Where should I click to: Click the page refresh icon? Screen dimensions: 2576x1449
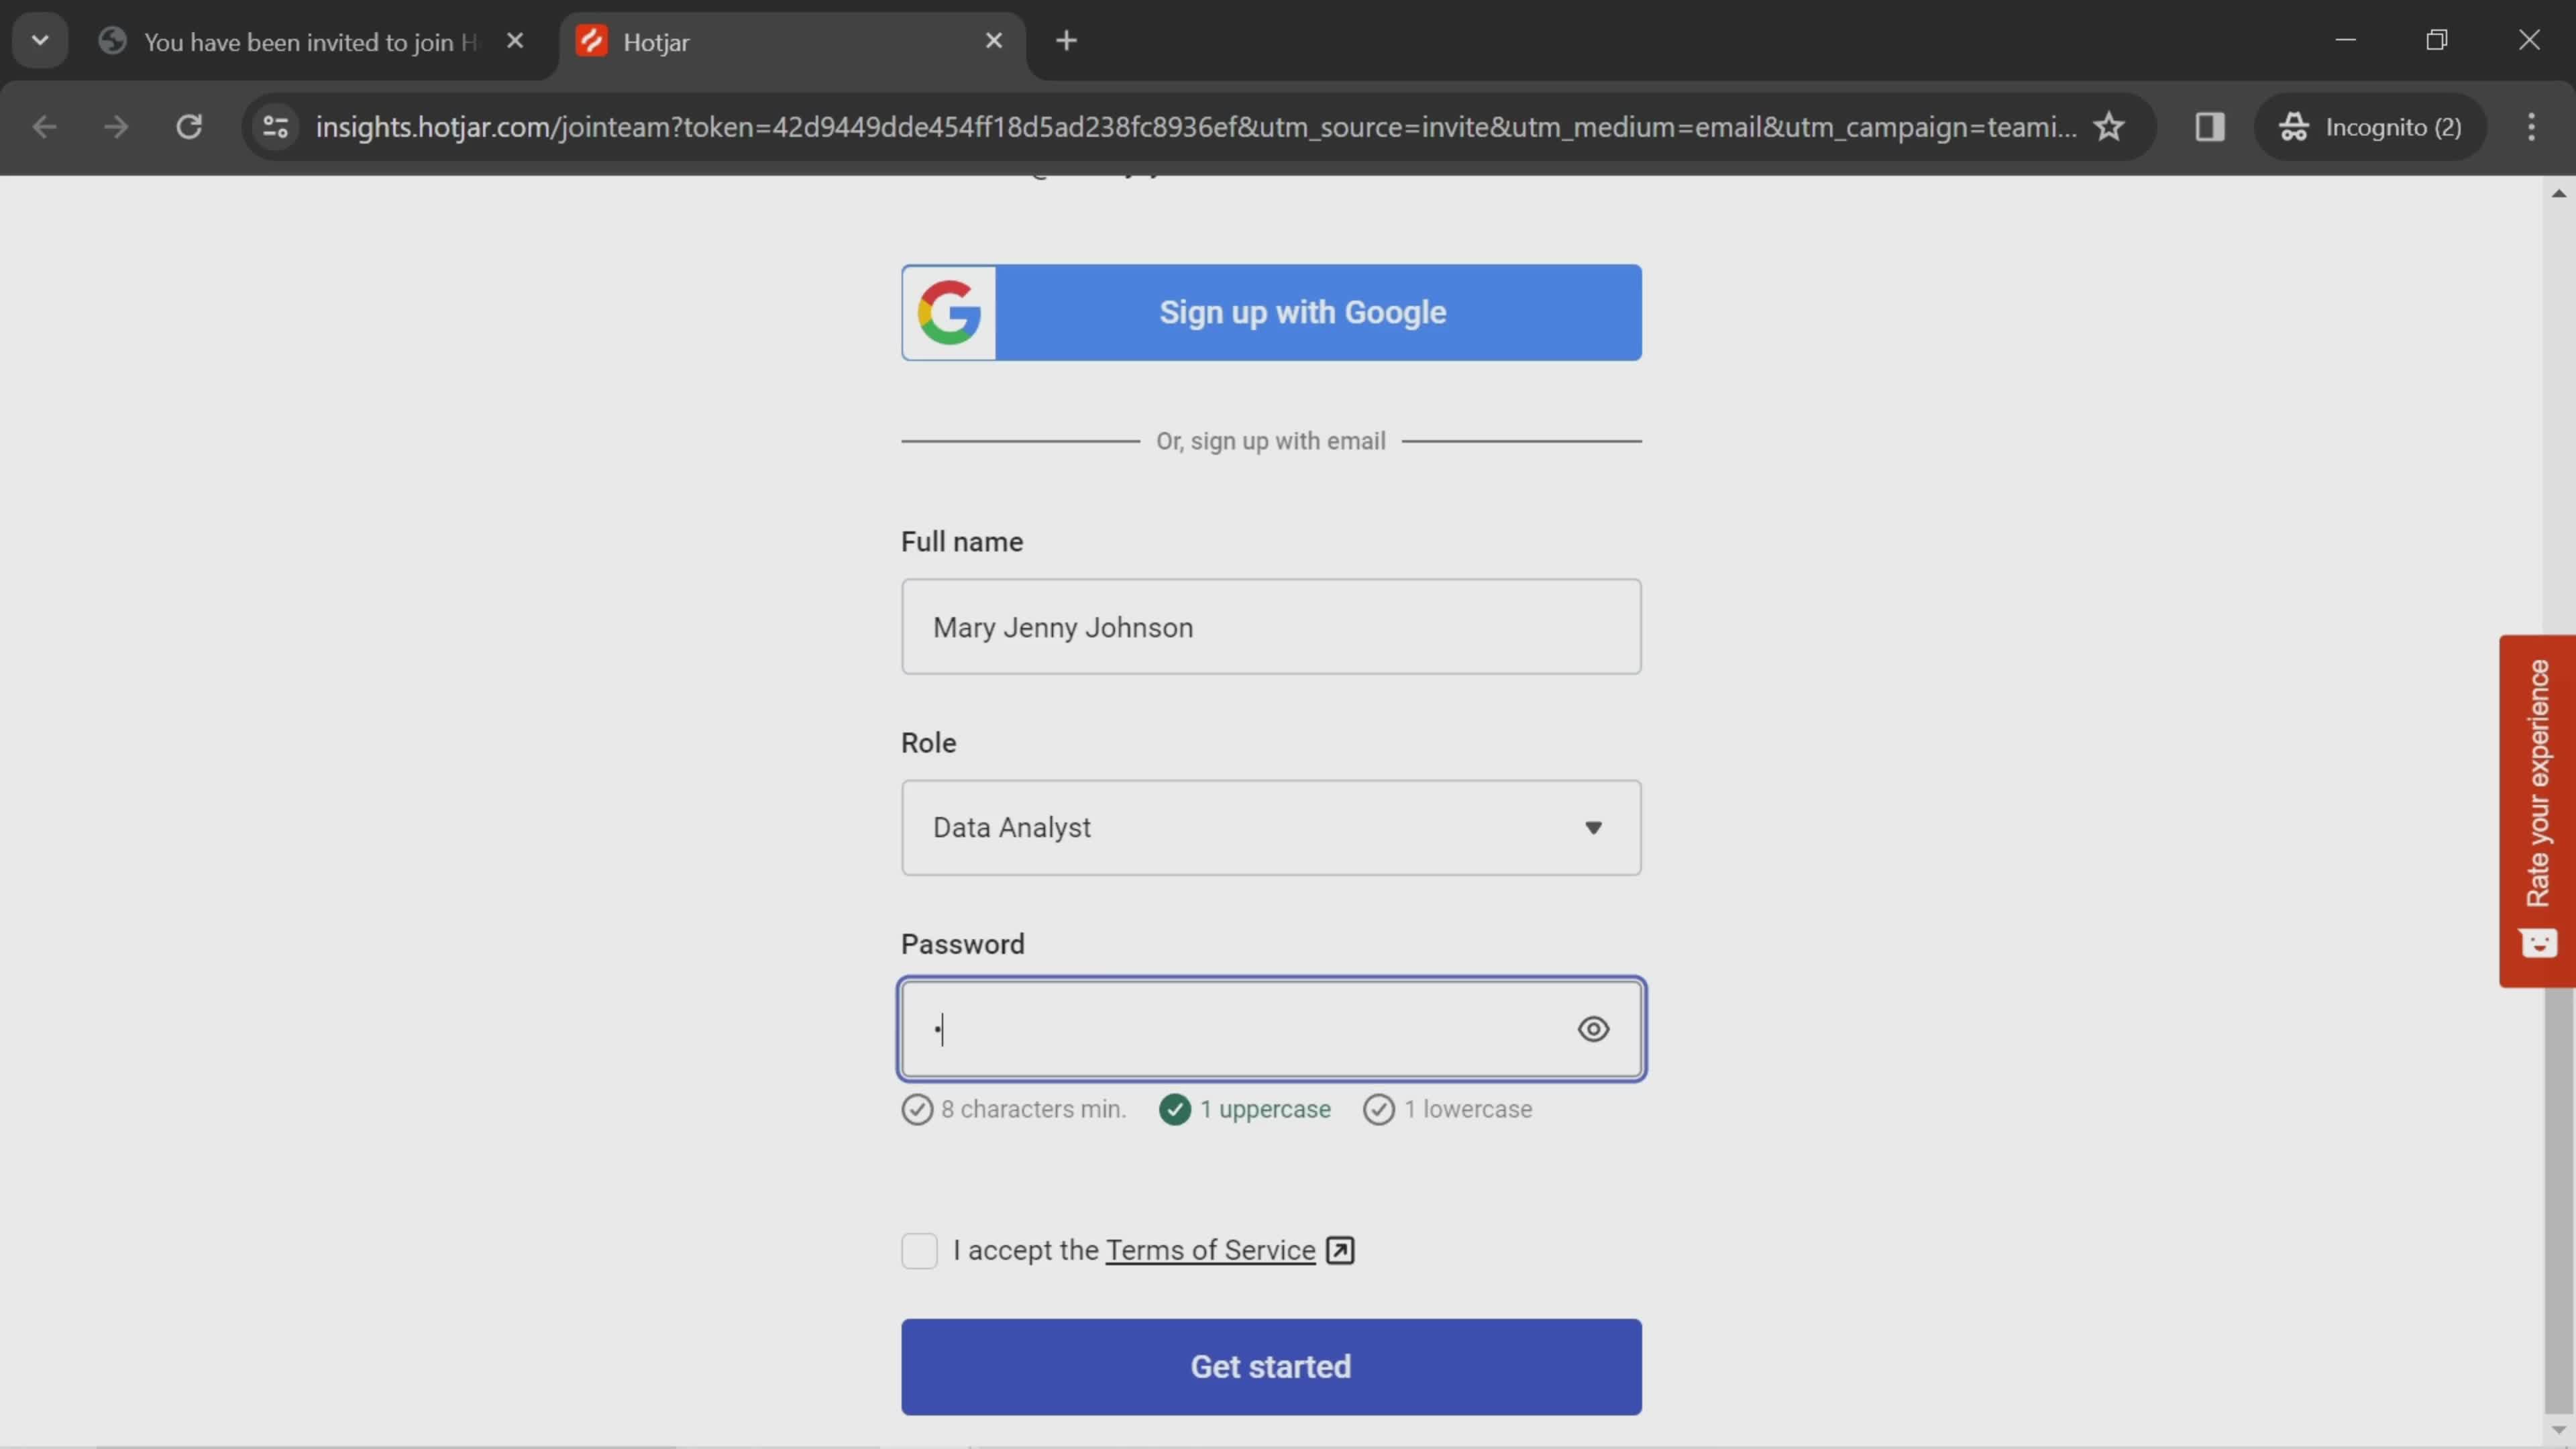tap(188, 125)
